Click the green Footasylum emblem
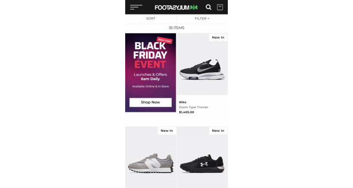Screen dimensions: 353x188 click(194, 8)
